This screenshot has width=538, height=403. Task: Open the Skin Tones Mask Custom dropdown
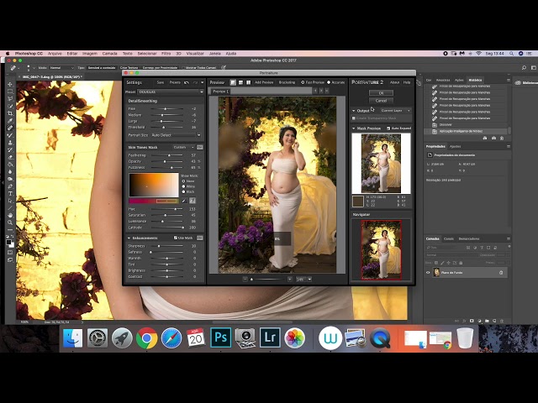click(x=183, y=148)
